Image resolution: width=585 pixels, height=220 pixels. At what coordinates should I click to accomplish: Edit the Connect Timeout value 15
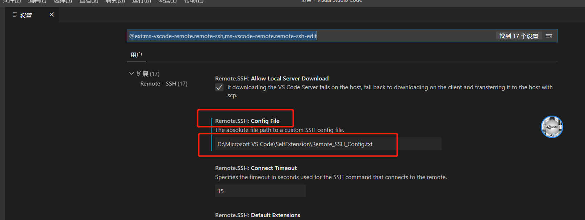point(260,191)
